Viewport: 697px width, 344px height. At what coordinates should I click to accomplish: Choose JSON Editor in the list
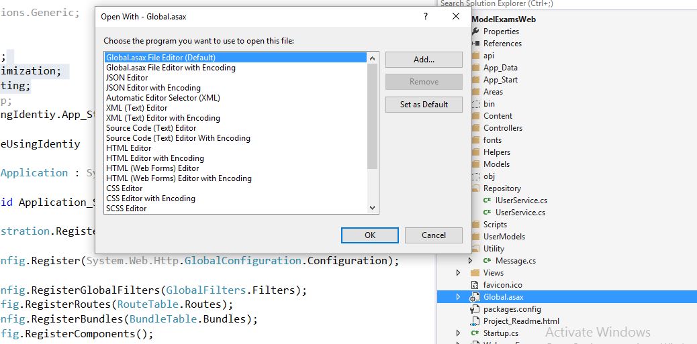(x=127, y=78)
